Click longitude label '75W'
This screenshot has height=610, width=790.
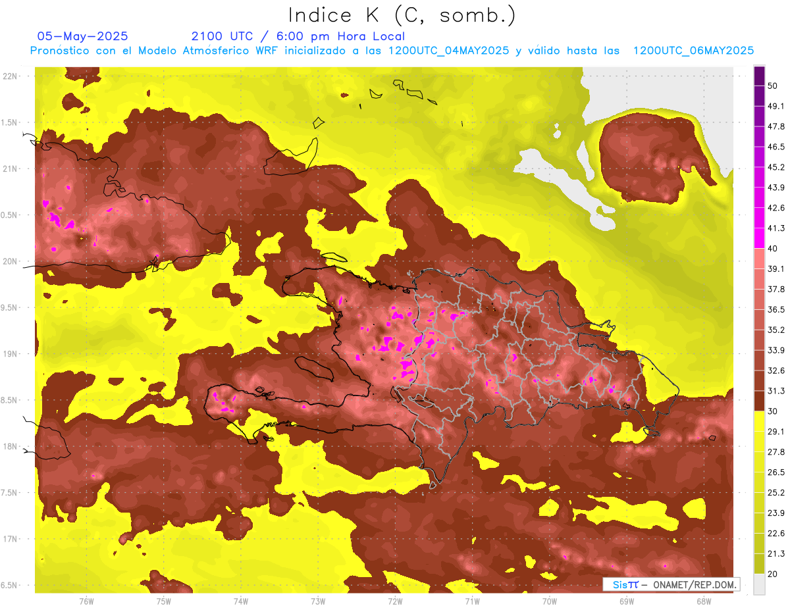coord(164,602)
